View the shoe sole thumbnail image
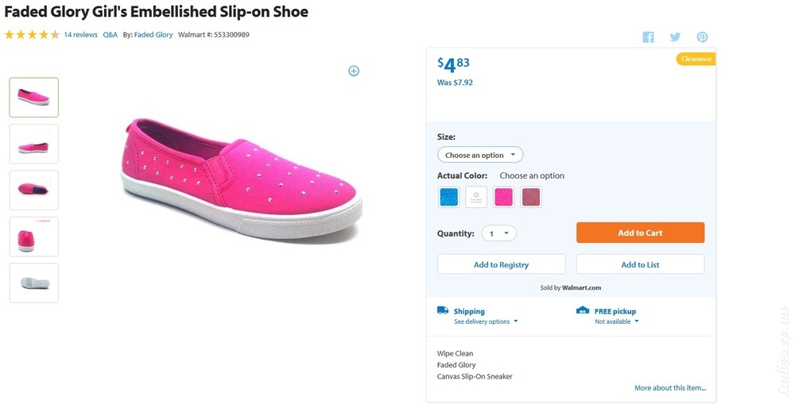The image size is (795, 404). 34,283
